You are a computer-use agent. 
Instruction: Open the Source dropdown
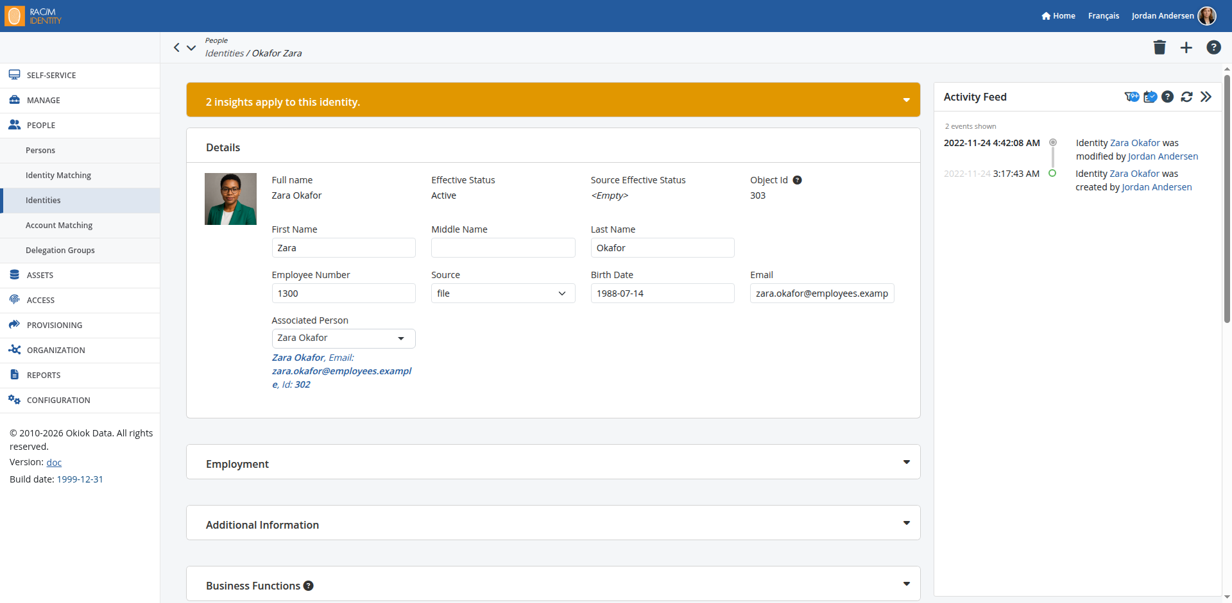[503, 293]
